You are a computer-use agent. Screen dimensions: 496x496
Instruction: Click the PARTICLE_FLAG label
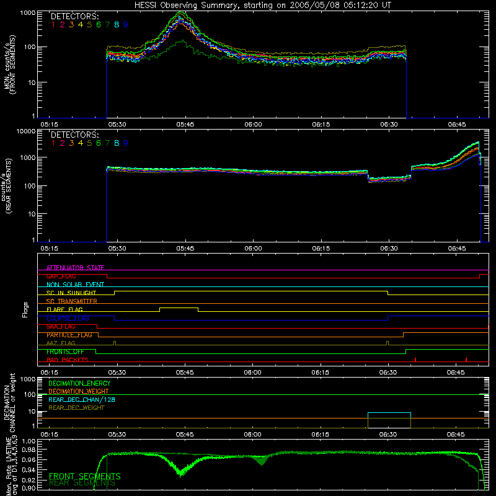pos(69,335)
